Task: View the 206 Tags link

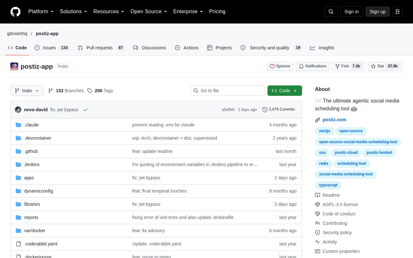Action: (x=100, y=91)
